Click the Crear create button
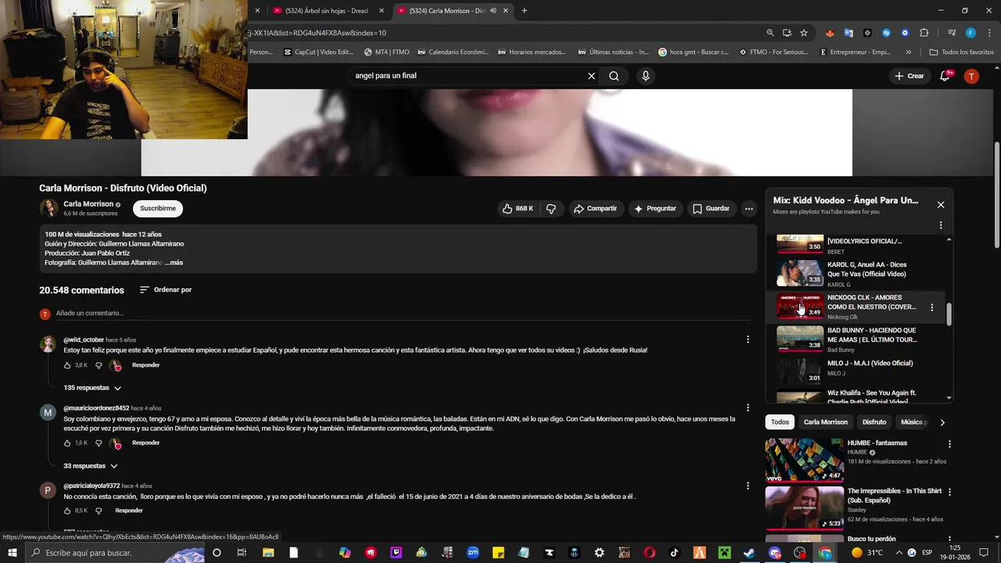1001x563 pixels. click(910, 76)
